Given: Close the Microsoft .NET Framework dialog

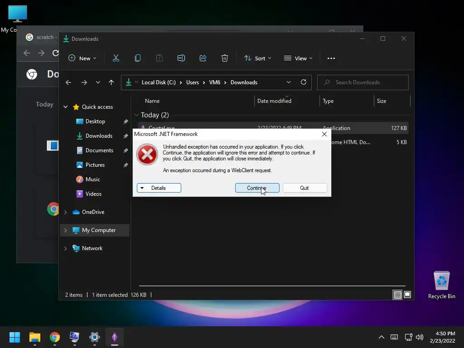Looking at the screenshot, I should pyautogui.click(x=324, y=134).
